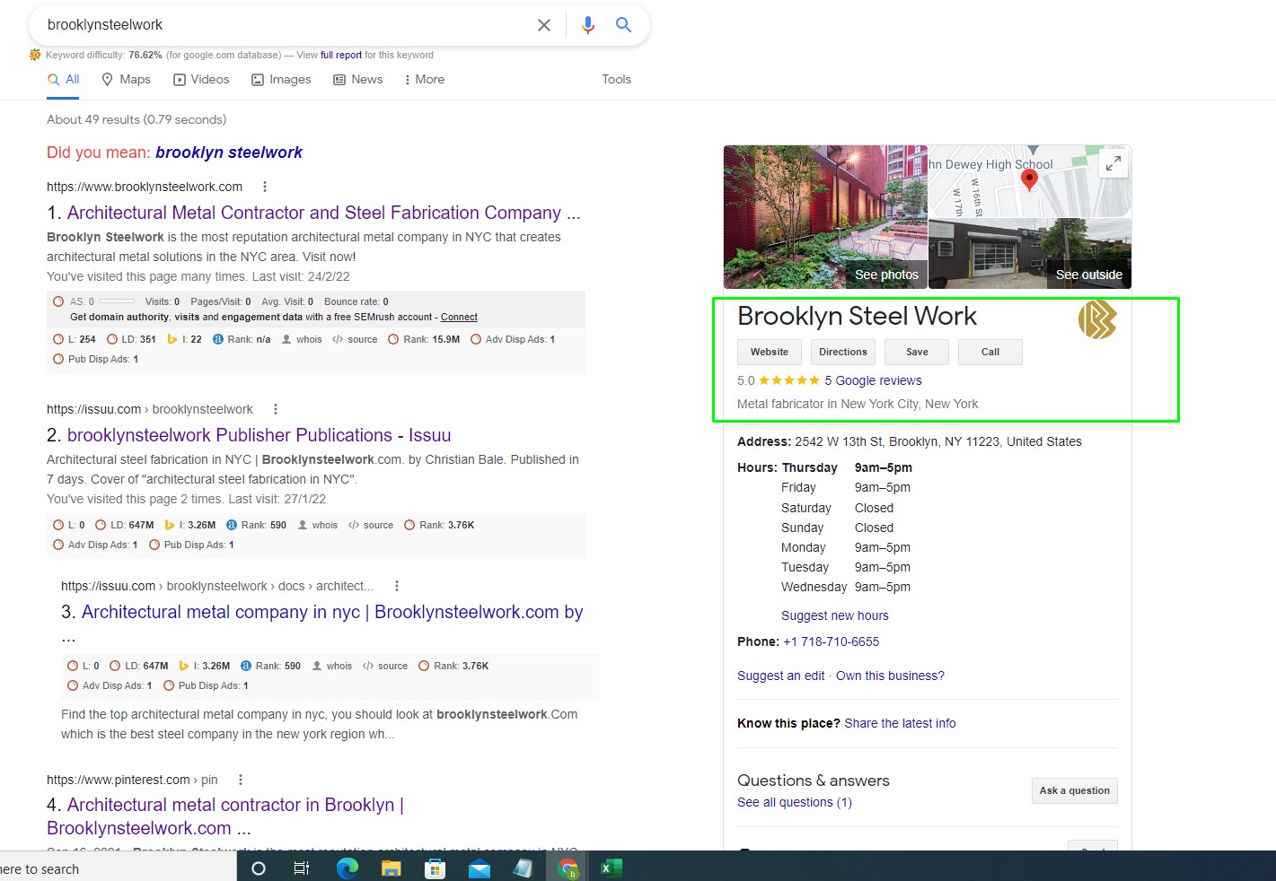1276x881 pixels.
Task: Open the notepad-like app in taskbar
Action: coord(524,868)
